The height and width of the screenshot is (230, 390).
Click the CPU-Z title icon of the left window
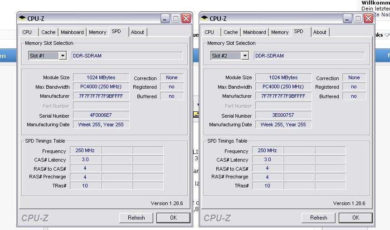[22, 18]
